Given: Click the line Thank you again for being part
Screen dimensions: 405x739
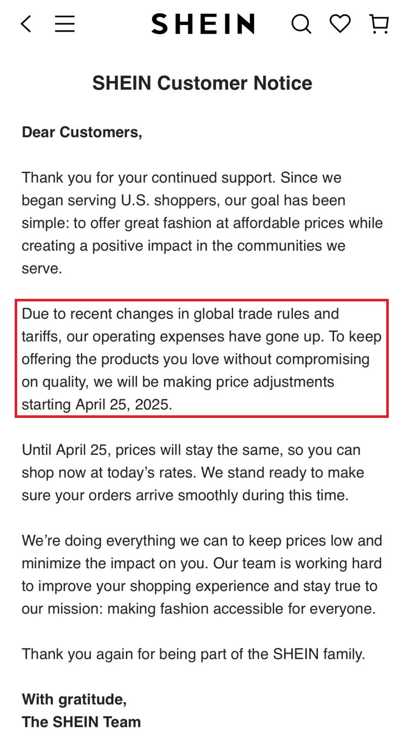Looking at the screenshot, I should click(193, 654).
